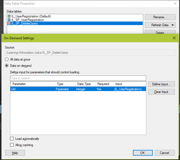Image resolution: width=180 pixels, height=160 pixels.
Task: Select IL_UserRegistration (Default) data table
Action: coord(31,16)
